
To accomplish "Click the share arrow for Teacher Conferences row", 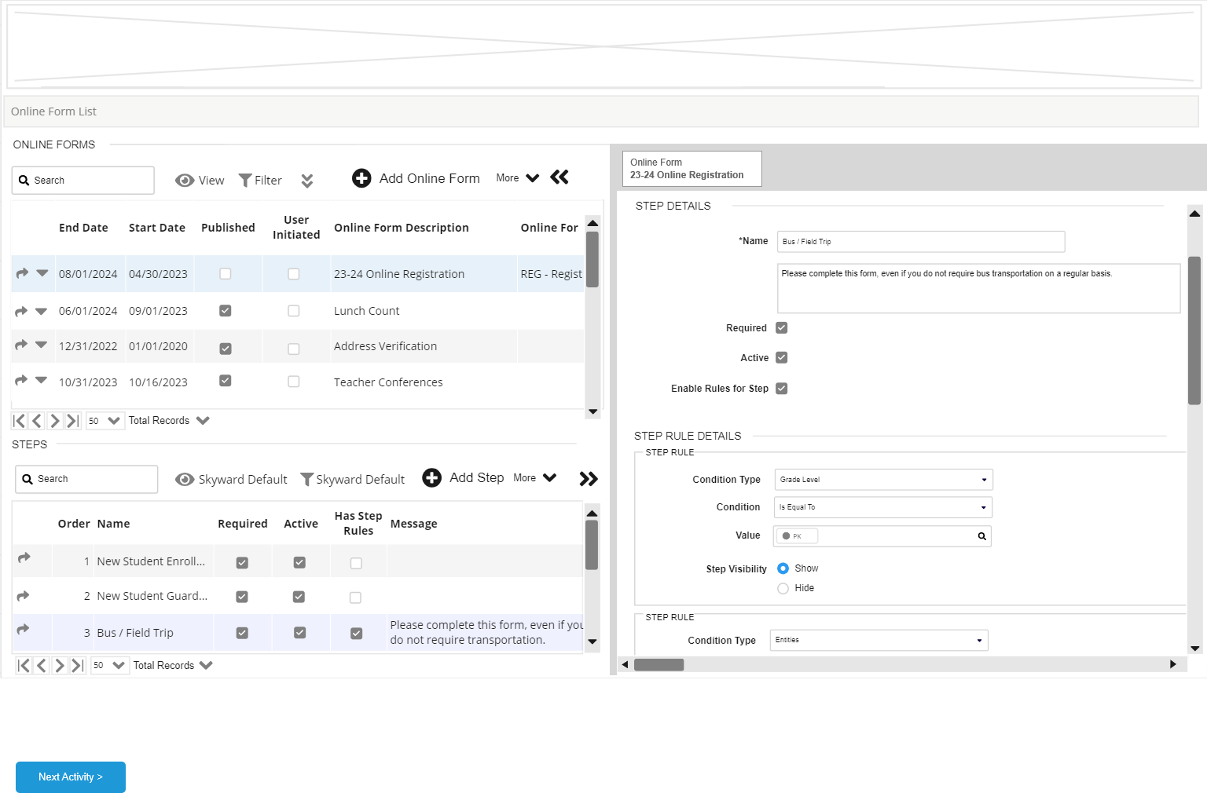I will coord(21,381).
